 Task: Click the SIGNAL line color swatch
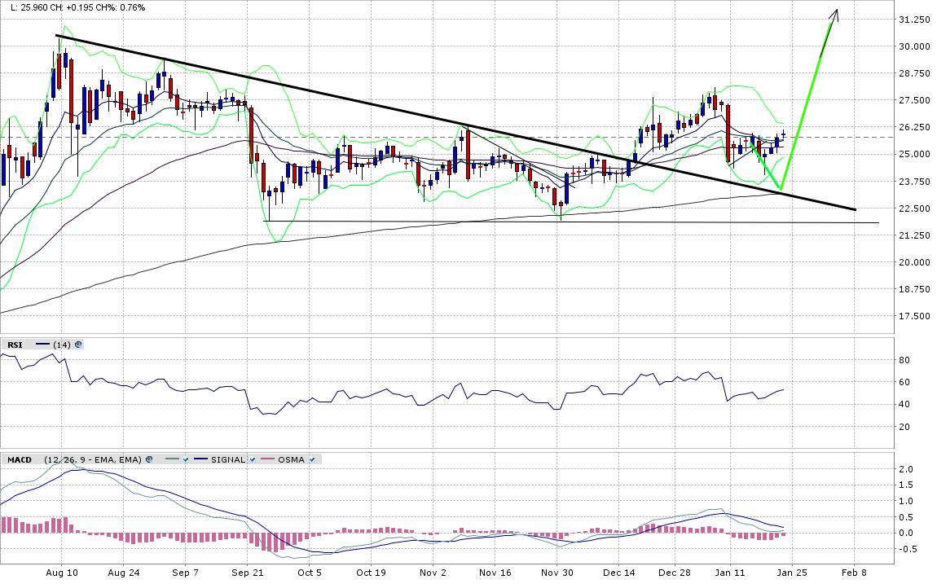200,459
